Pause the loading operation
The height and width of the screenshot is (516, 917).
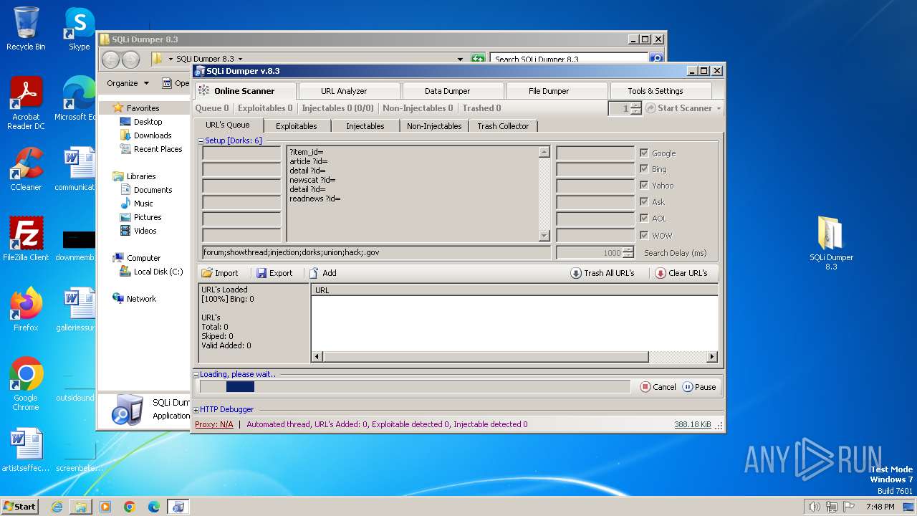[699, 387]
